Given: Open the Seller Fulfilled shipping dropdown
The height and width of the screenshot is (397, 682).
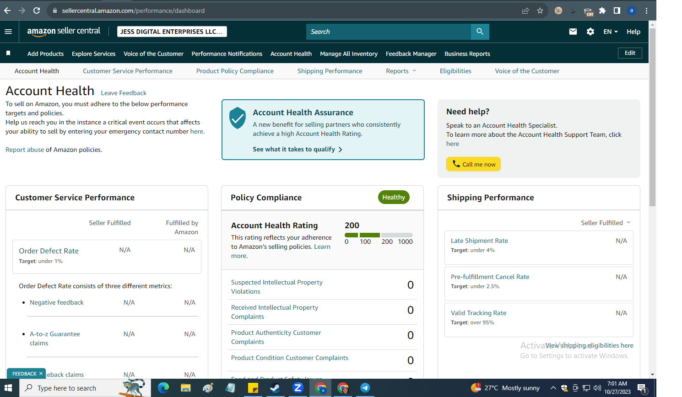Looking at the screenshot, I should (x=606, y=223).
